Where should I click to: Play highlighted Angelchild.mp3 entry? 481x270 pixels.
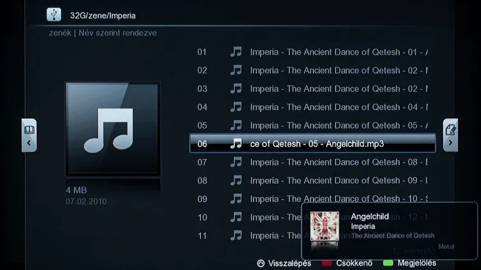click(x=312, y=143)
